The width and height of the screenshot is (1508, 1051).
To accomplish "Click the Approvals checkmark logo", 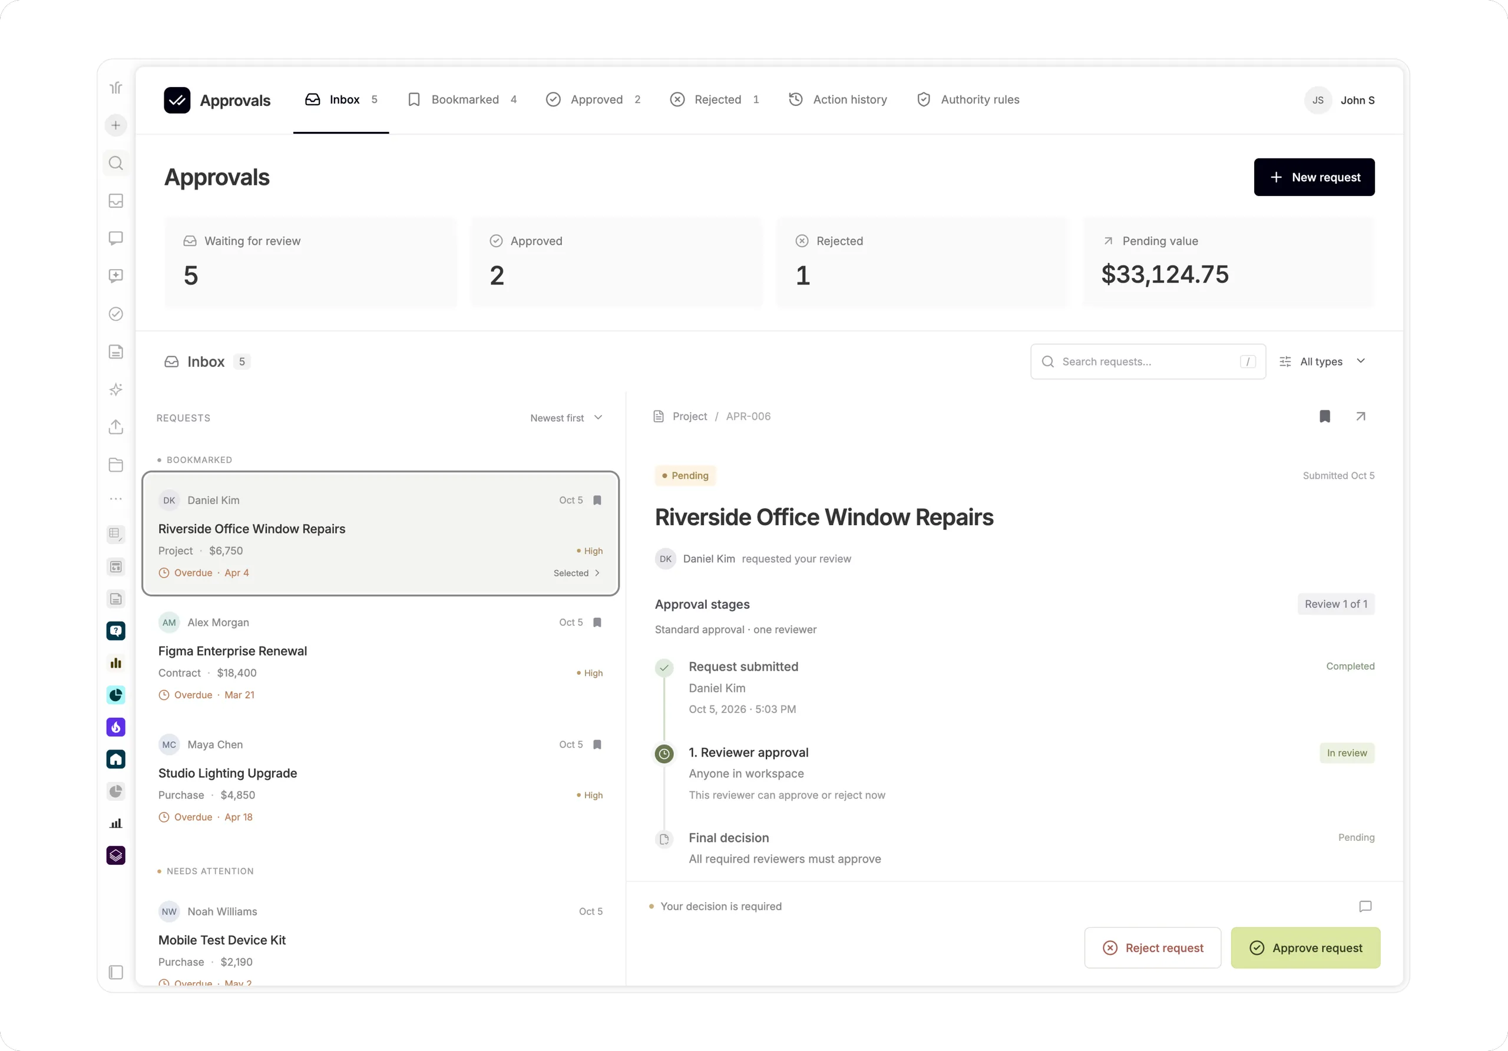I will pyautogui.click(x=177, y=100).
